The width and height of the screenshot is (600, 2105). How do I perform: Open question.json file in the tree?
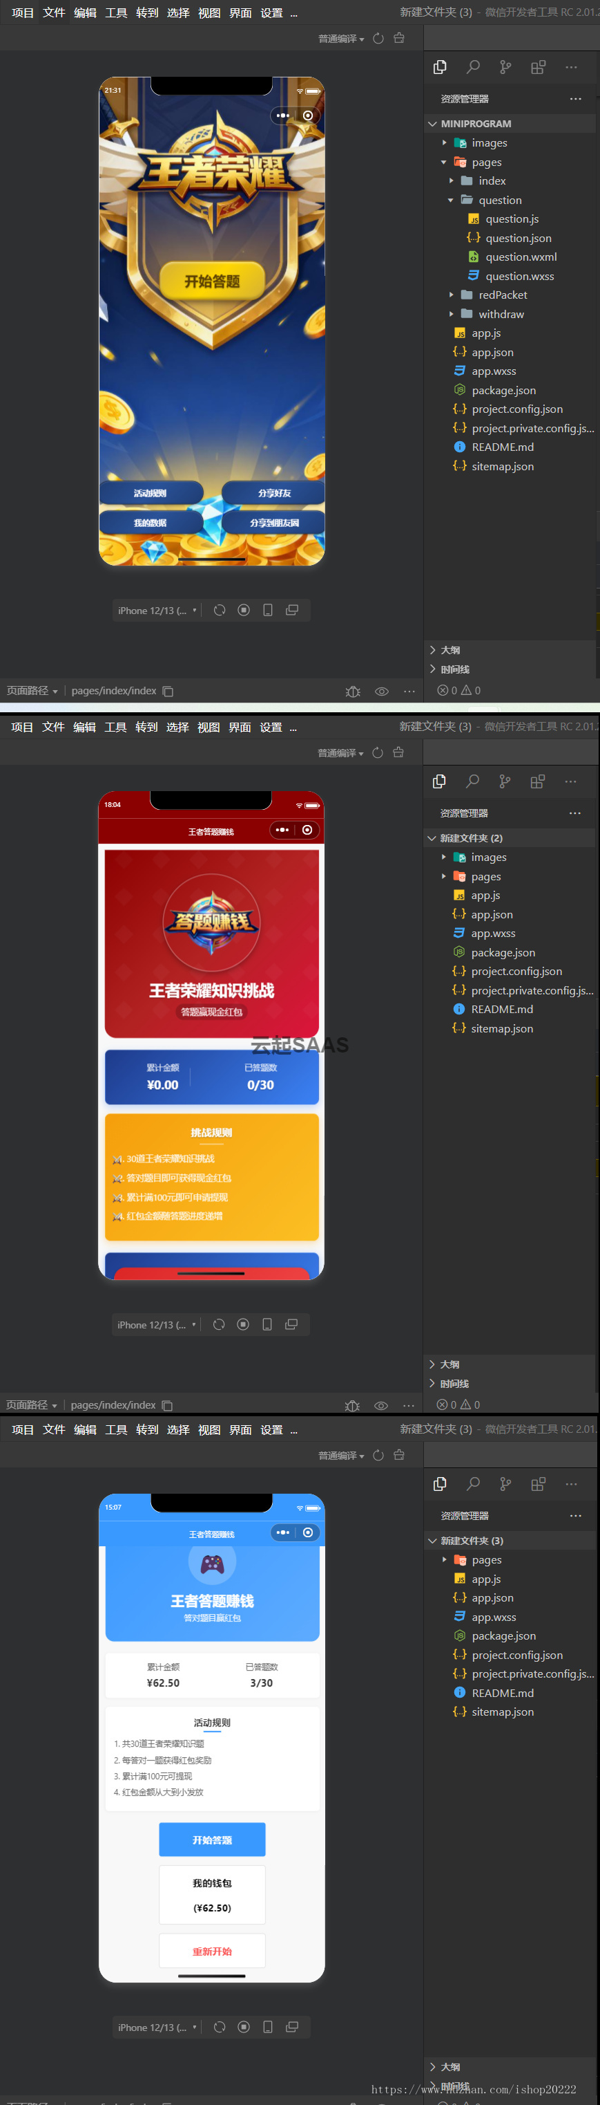519,238
